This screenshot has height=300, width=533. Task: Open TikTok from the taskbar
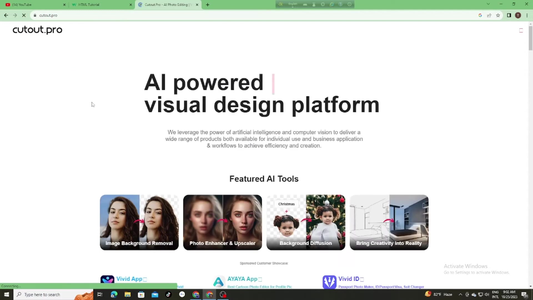169,294
